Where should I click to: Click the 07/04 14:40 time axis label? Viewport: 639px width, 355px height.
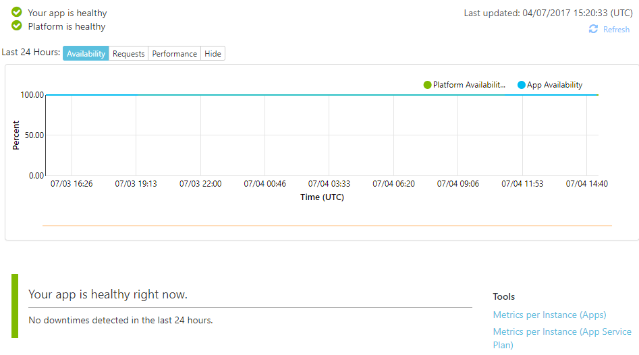pos(586,183)
